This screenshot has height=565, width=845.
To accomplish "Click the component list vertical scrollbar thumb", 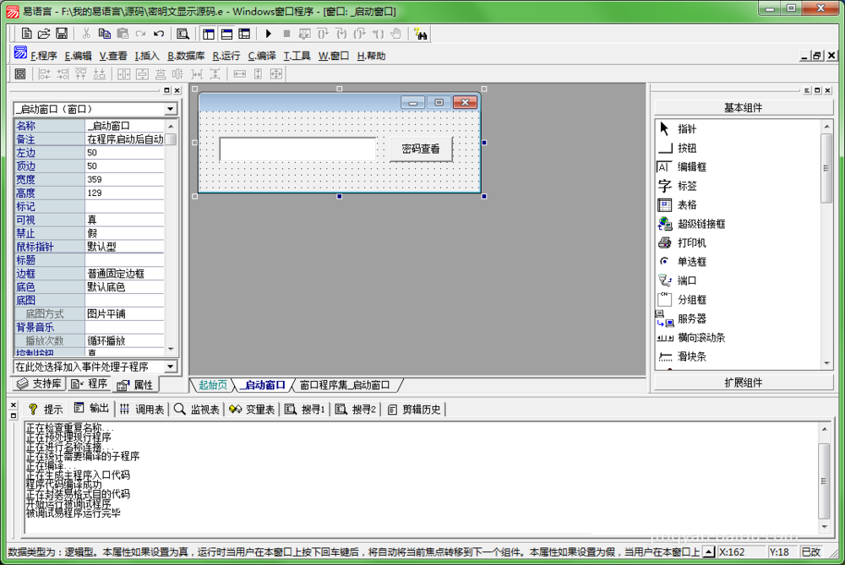I will point(826,167).
